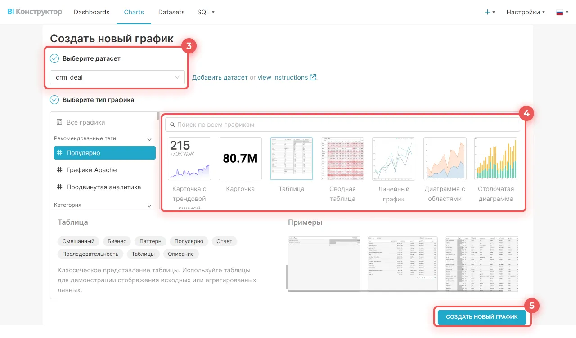
Task: Click the external link icon beside view instructions
Action: pyautogui.click(x=313, y=77)
